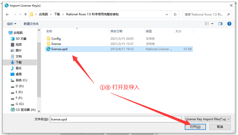Open 文档 folder in the sidebar
Image resolution: width=238 pixels, height=135 pixels.
coord(16,56)
